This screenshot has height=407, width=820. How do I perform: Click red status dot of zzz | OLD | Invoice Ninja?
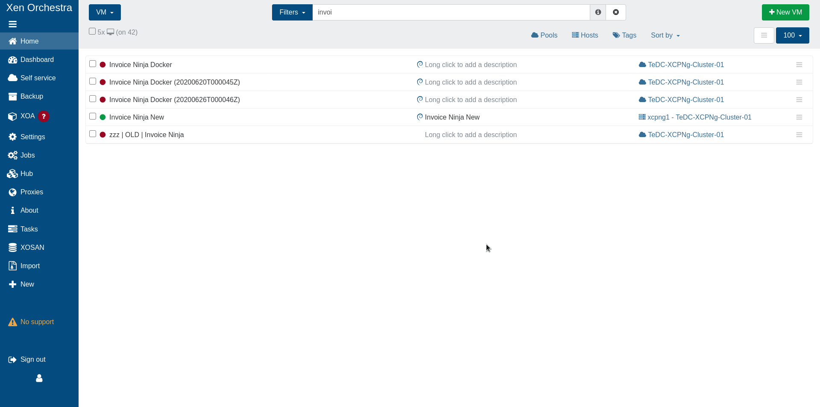[x=102, y=135]
